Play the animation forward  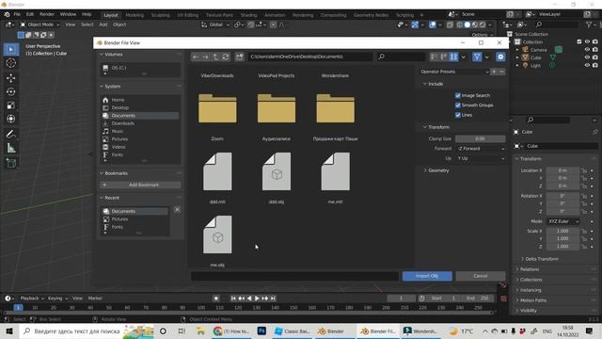(x=257, y=299)
